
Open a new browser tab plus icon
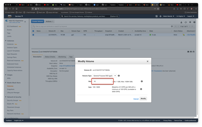click(x=189, y=5)
